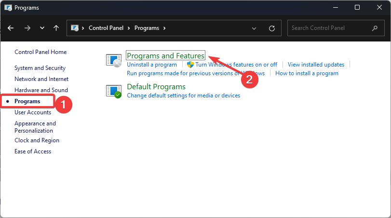Click the Forward navigation arrow
Viewport: 391px width, 218px height.
tap(27, 28)
